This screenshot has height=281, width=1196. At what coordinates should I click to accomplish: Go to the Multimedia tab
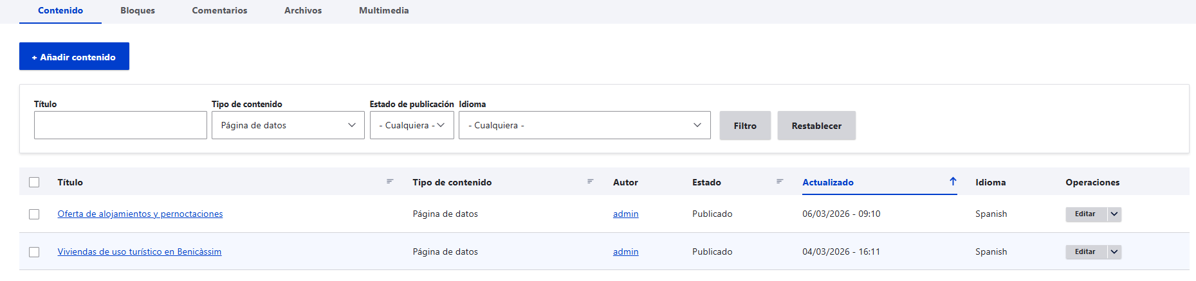pos(383,11)
